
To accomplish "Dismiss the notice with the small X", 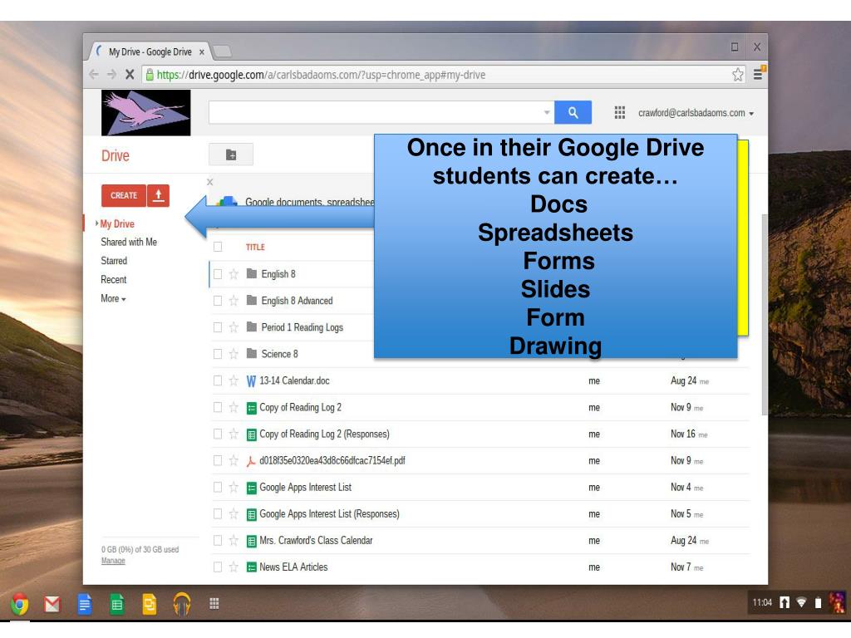I will (210, 182).
